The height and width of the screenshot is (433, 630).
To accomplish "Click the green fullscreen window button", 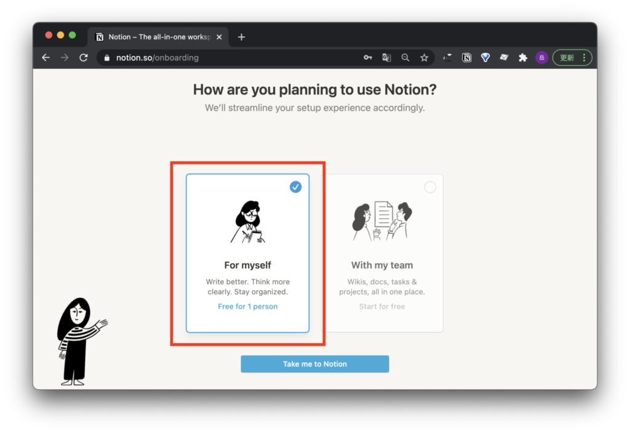I will 73,35.
